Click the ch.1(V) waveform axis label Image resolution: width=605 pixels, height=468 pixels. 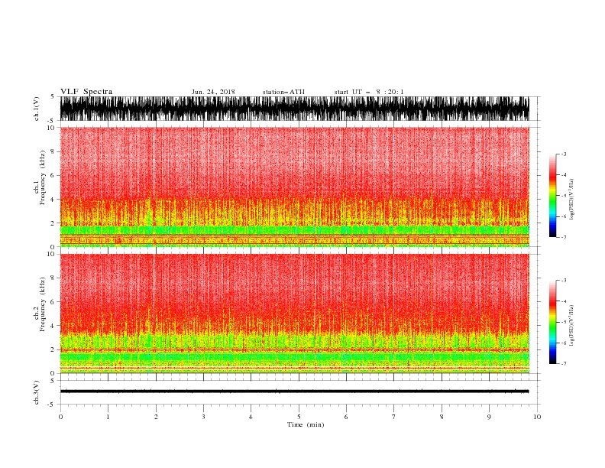tap(37, 109)
